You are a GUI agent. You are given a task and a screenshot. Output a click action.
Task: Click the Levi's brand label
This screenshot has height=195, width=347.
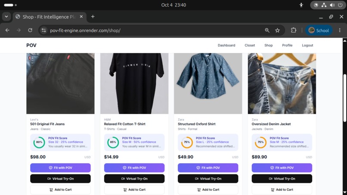[34, 120]
